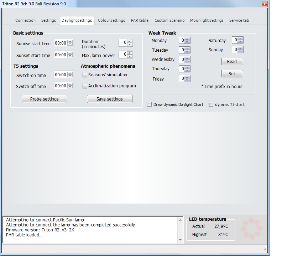Enable Draw dynamic Daylight Chart
This screenshot has height=256, width=282.
[150, 104]
